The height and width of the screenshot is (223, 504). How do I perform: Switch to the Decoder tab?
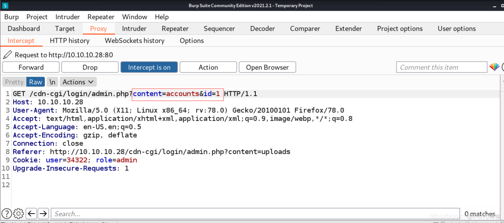263,29
